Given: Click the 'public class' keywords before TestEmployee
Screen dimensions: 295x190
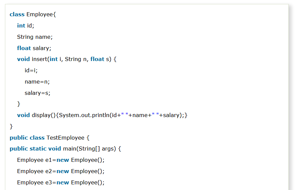Looking at the screenshot, I should (x=27, y=138).
